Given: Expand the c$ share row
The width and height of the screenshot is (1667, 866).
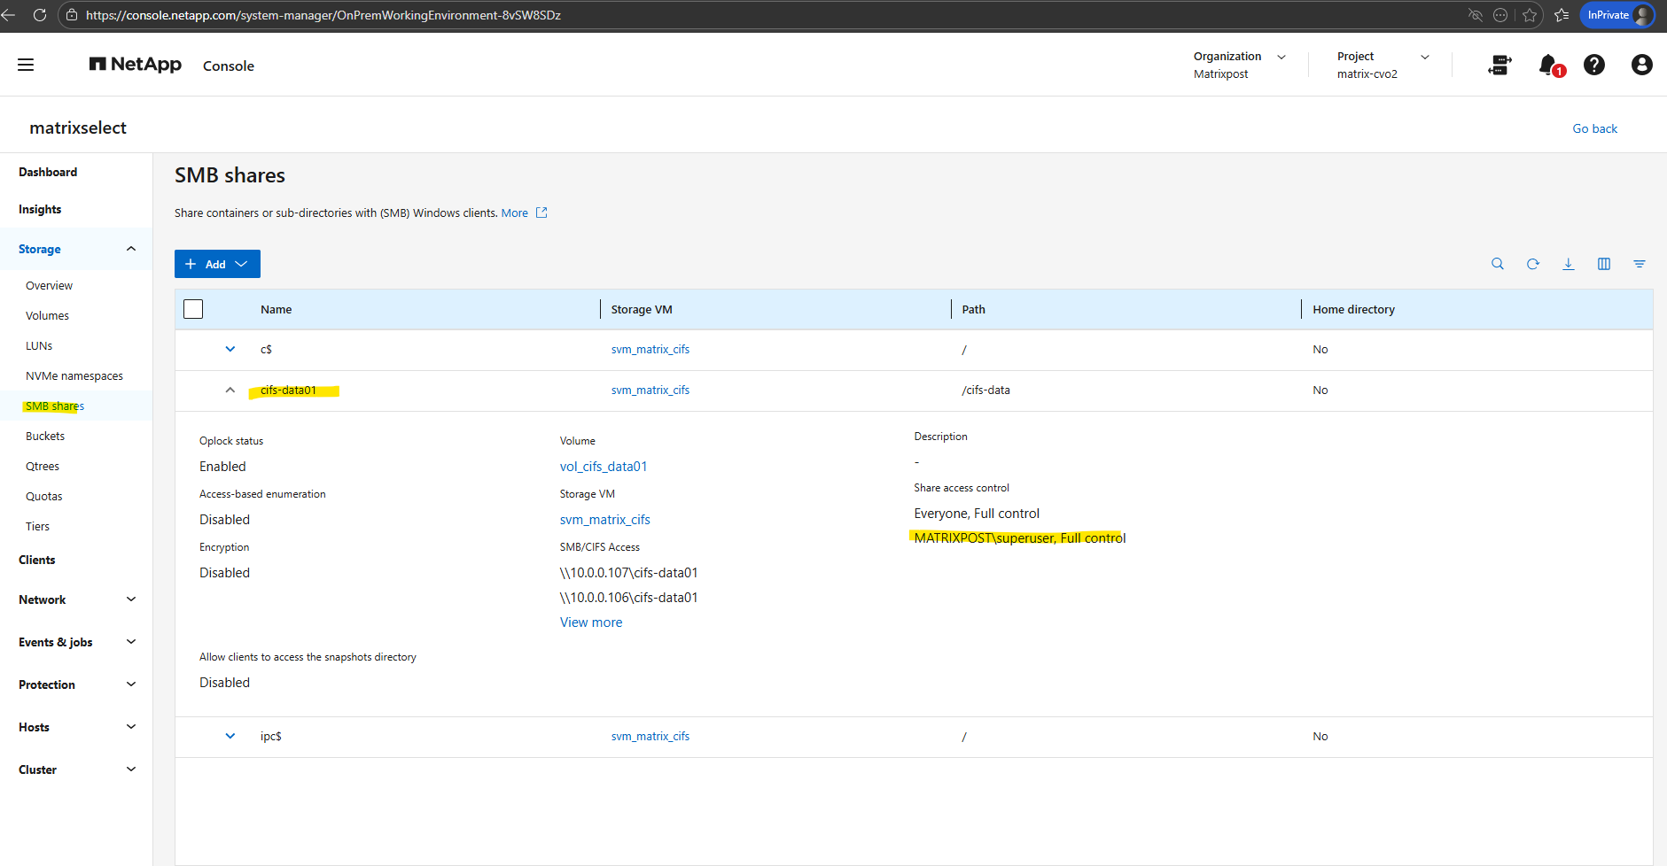Looking at the screenshot, I should 230,349.
